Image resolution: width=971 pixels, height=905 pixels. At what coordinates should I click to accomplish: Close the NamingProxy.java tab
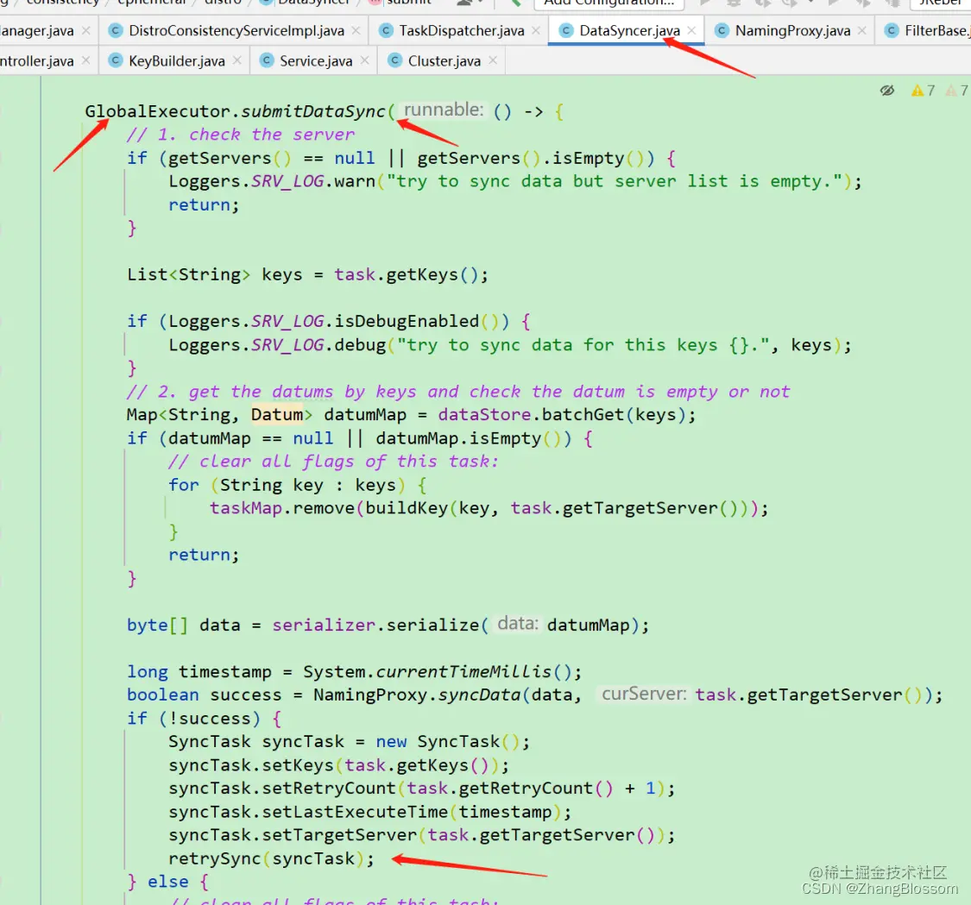coord(862,30)
